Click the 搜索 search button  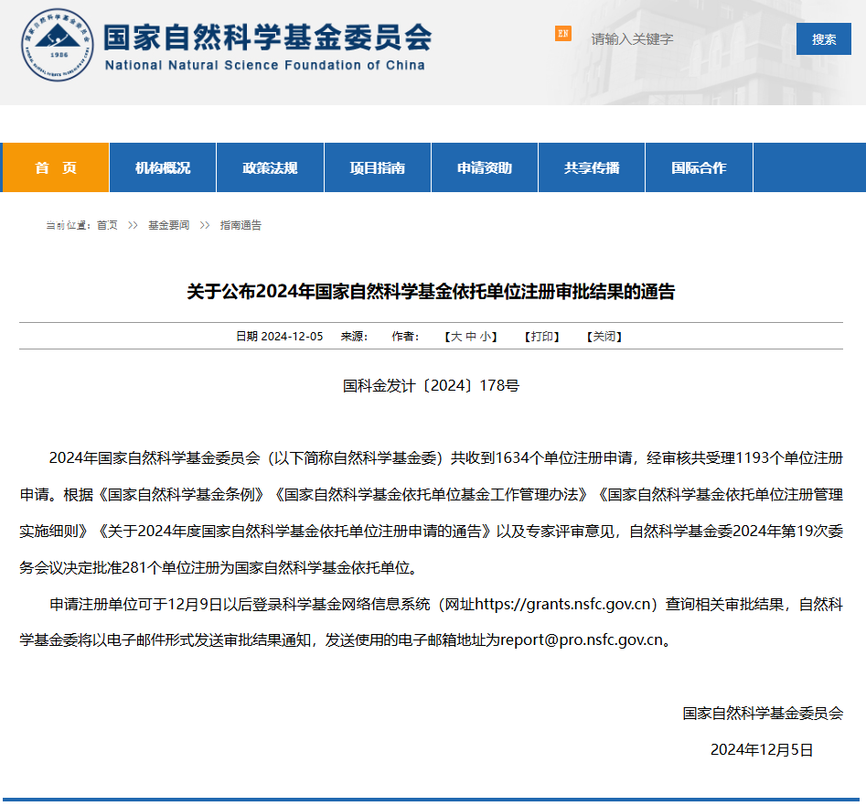coord(823,39)
